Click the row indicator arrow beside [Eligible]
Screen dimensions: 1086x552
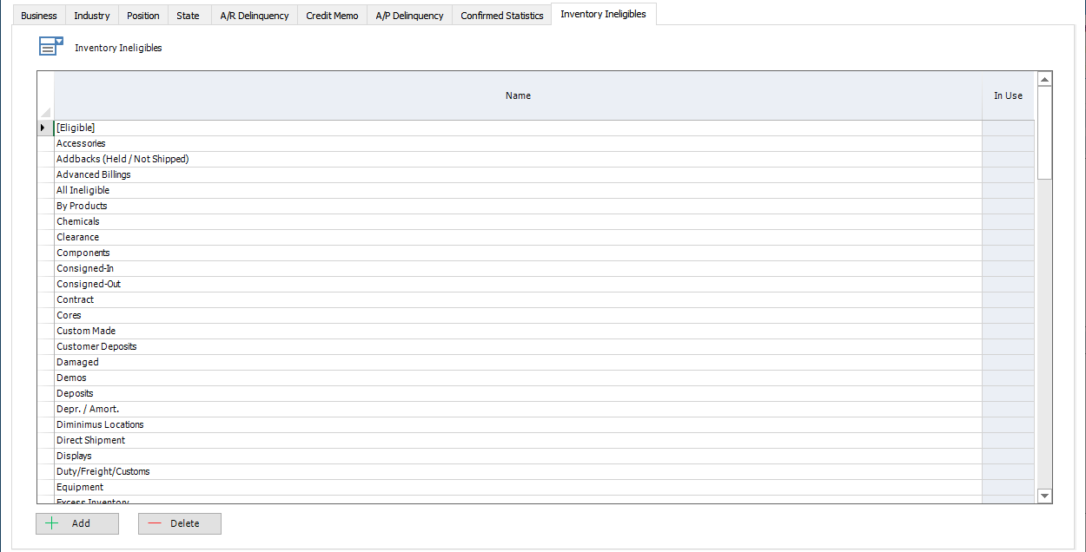(43, 127)
